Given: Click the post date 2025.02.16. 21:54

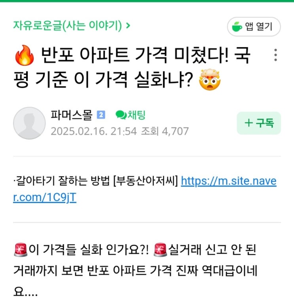Looking at the screenshot, I should click(94, 131).
